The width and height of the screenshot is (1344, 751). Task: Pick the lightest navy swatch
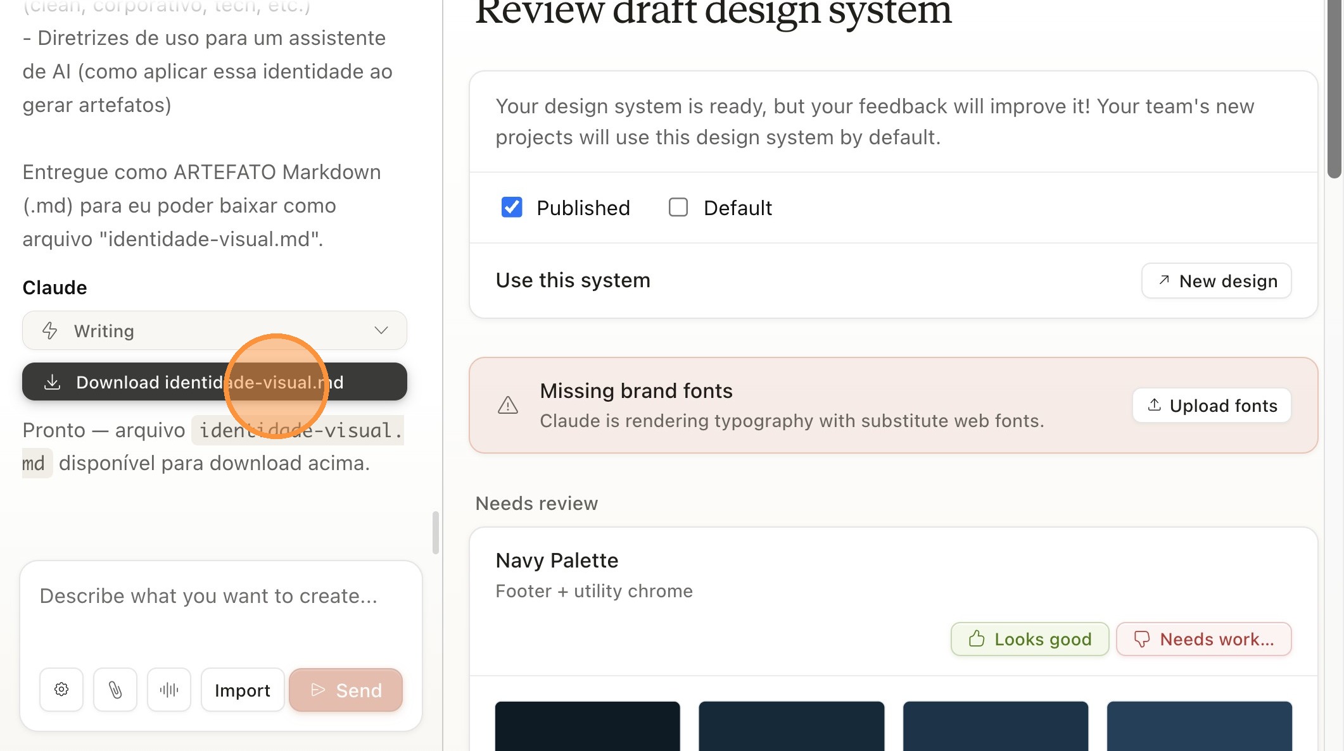tap(1200, 726)
